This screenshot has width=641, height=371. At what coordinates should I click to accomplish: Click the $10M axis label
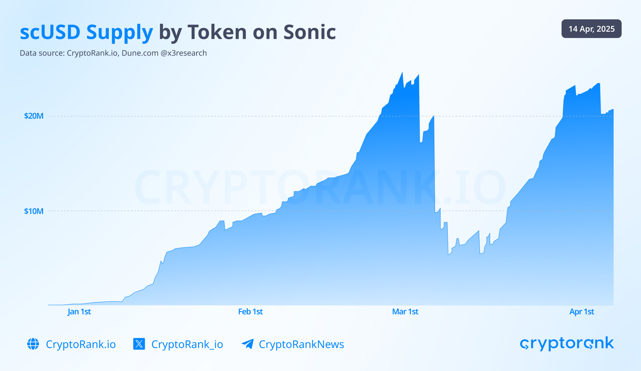(x=34, y=211)
